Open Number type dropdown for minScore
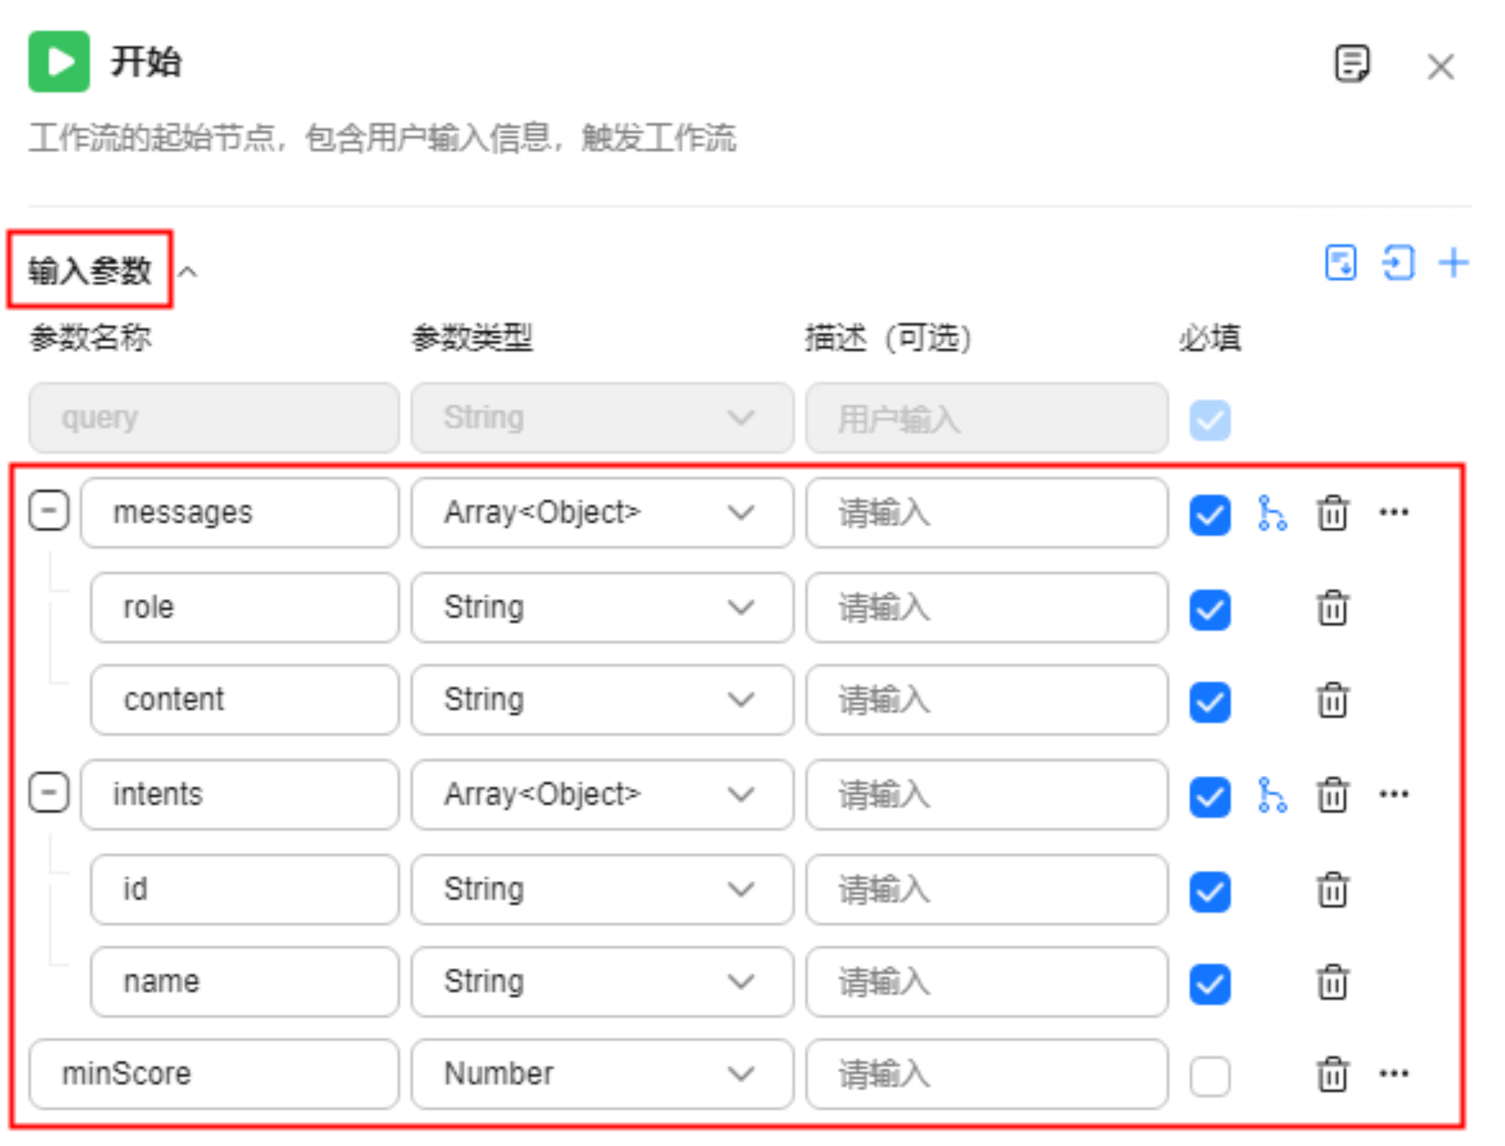Image resolution: width=1505 pixels, height=1146 pixels. click(603, 1074)
